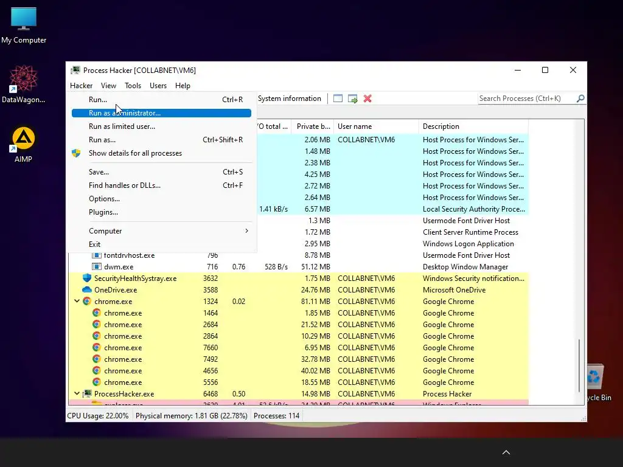Open Plugins... from the menu

161,212
